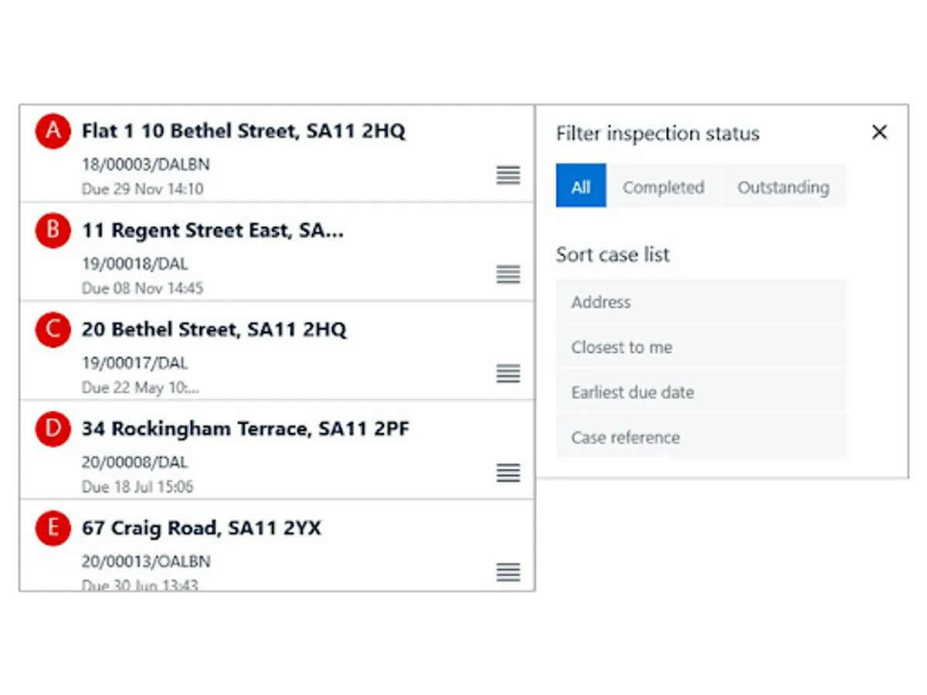Select the red E marker badge
This screenshot has width=927, height=695.
pyautogui.click(x=53, y=528)
